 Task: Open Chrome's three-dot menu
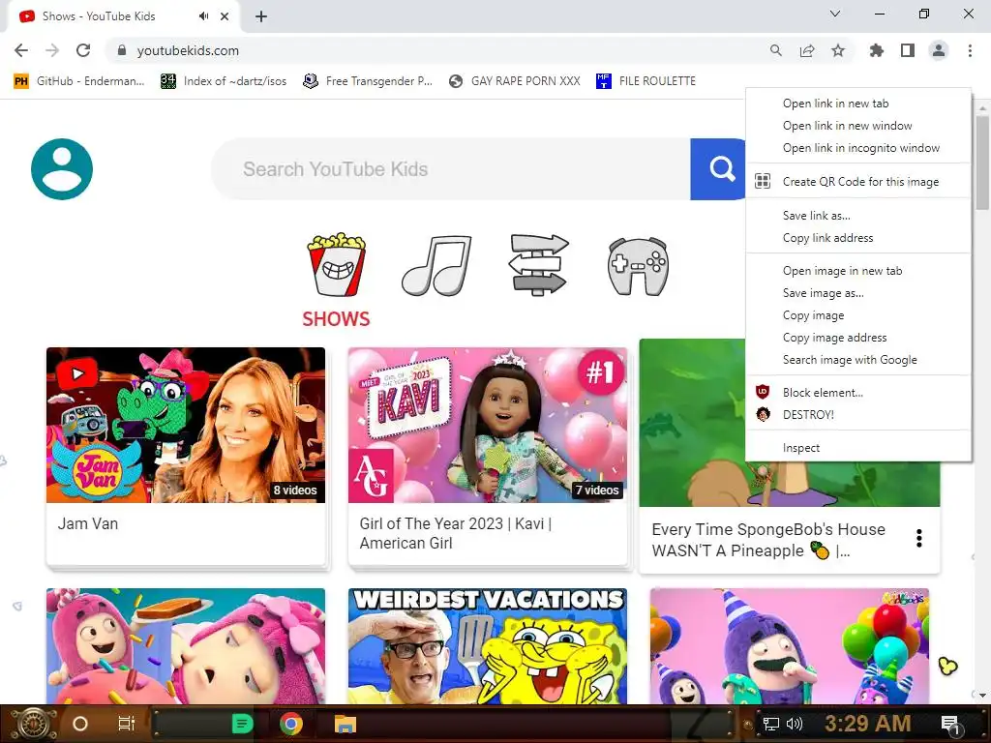970,50
